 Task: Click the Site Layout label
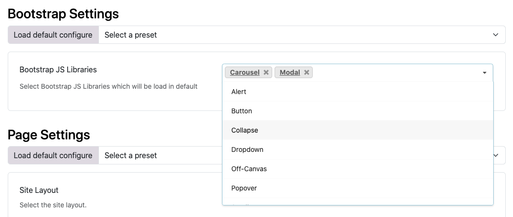39,190
